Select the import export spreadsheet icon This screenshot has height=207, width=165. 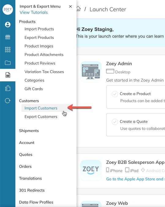point(8,75)
